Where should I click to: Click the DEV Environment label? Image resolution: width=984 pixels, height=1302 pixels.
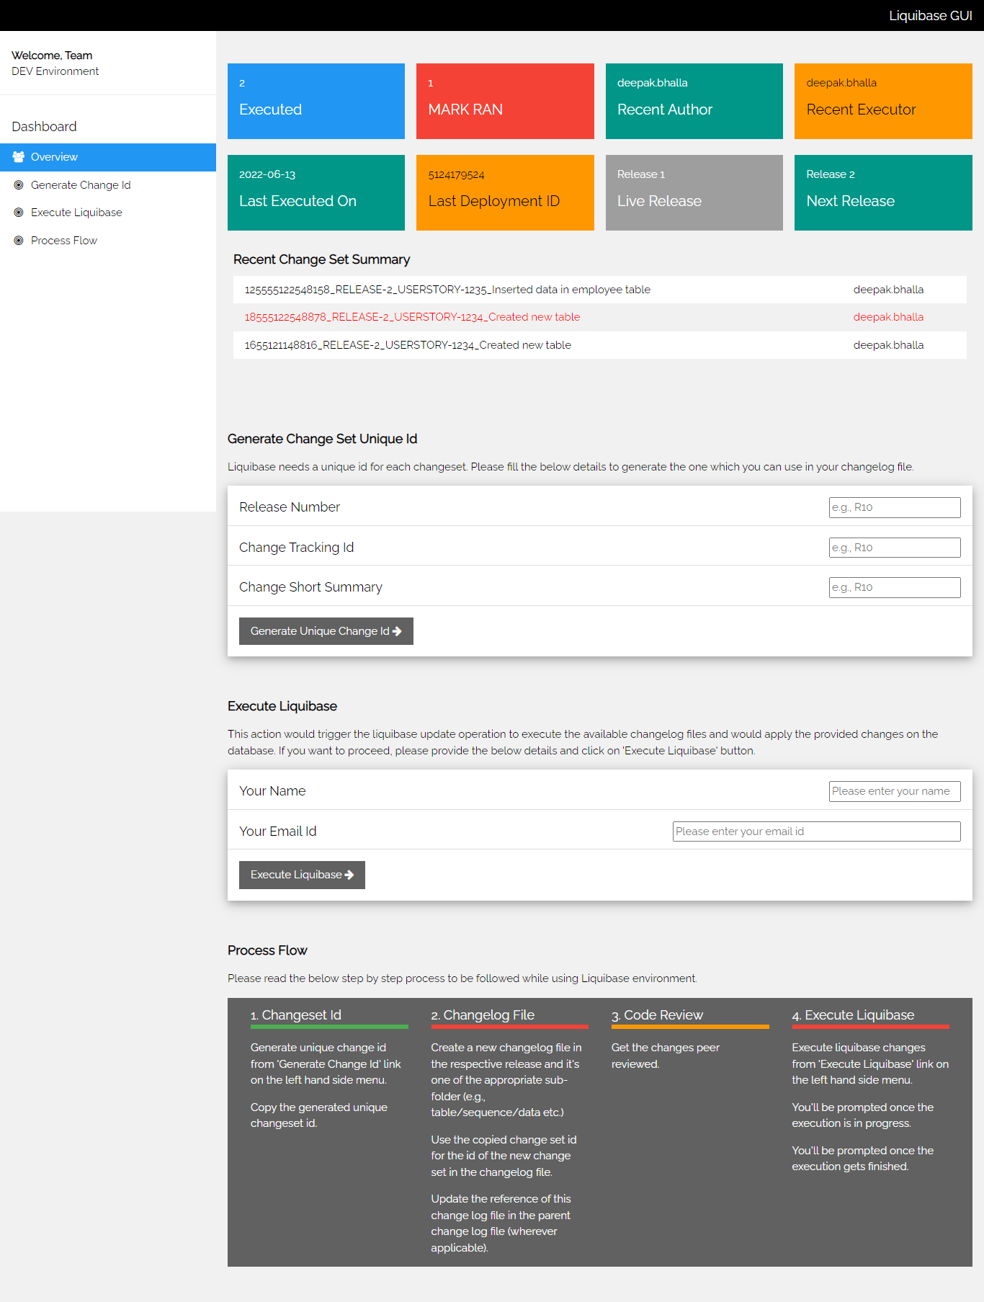[55, 71]
